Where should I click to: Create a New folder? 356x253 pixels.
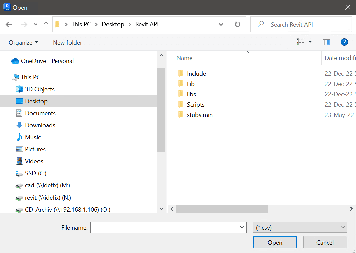tap(67, 42)
